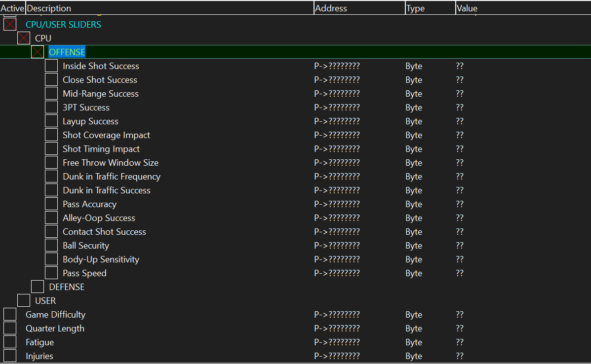The width and height of the screenshot is (591, 364).
Task: Click the Byte type of Dunk in Traffic Success
Action: coord(414,190)
